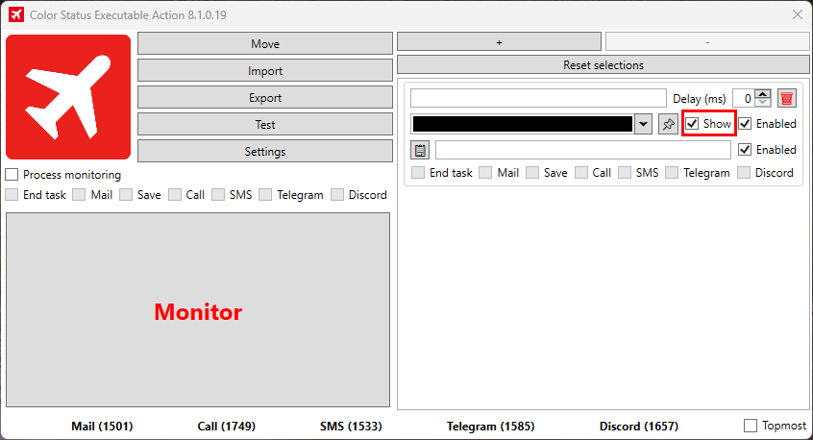The image size is (813, 440).
Task: Click the text field next to clipboard icon
Action: click(x=583, y=150)
